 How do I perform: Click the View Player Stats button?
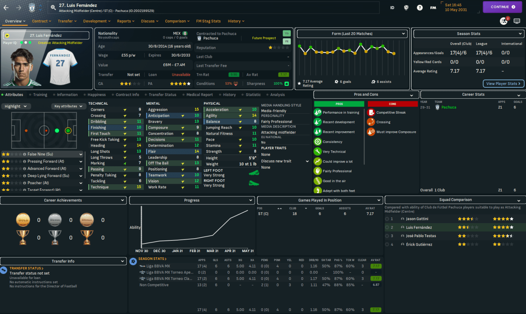(x=503, y=84)
